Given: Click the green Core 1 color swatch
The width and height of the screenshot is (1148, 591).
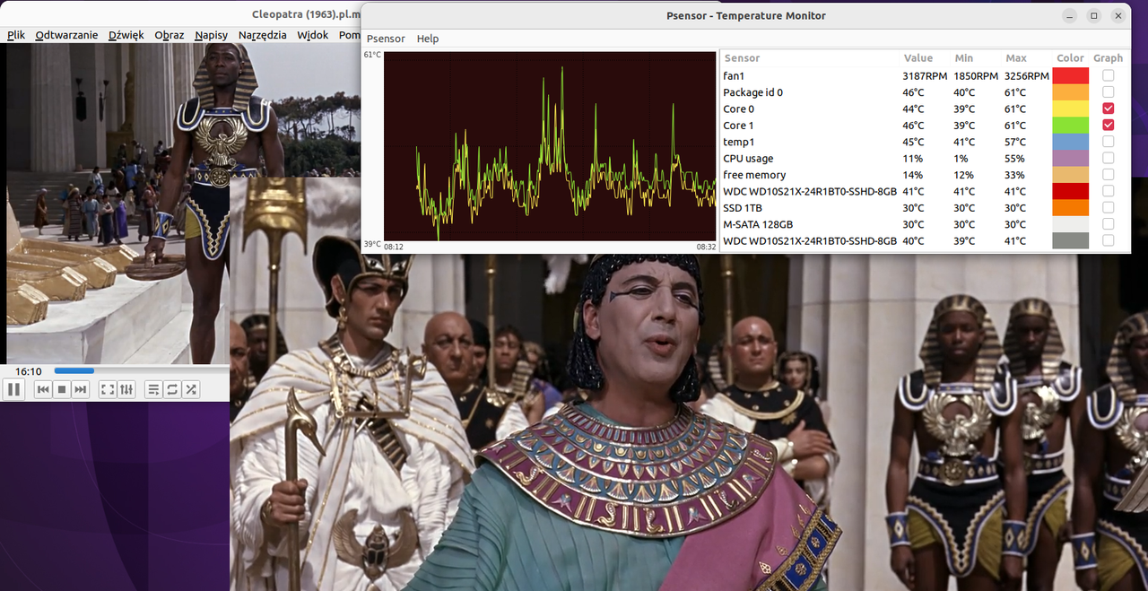Looking at the screenshot, I should [x=1070, y=126].
